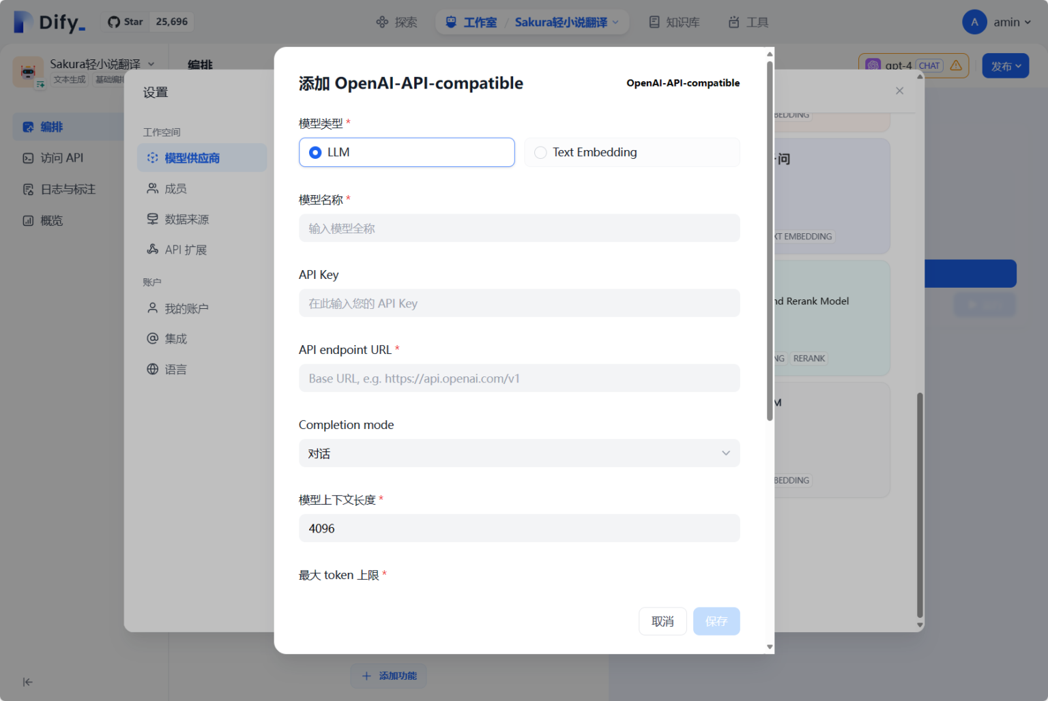Click the collapse sidebar arrow icon

[27, 682]
